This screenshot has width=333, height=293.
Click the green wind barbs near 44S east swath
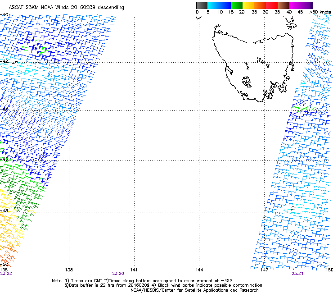(303, 109)
